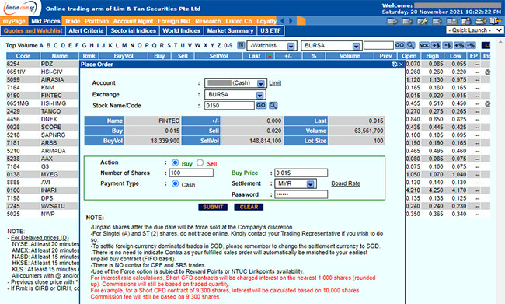Viewport: 505px width, 304px height.
Task: Click the page scrollbar up arrow
Action: tap(500, 42)
